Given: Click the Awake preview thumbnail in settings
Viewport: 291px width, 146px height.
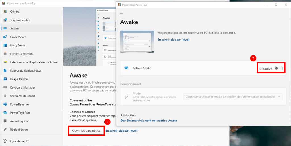Looking at the screenshot, I should coord(137,42).
